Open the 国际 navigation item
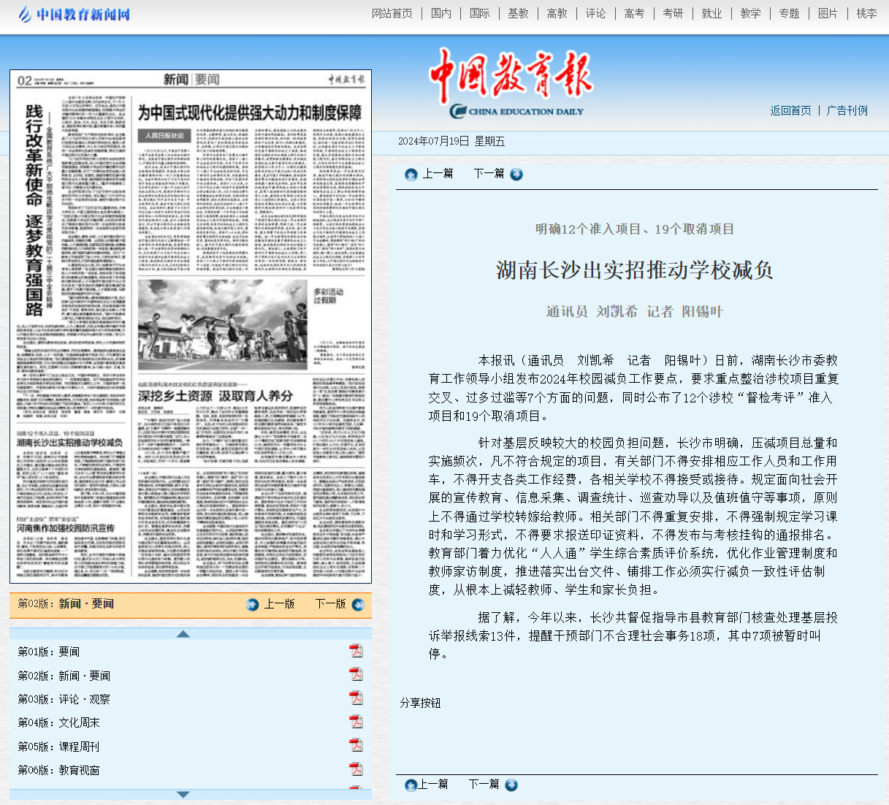The height and width of the screenshot is (805, 889). point(480,13)
